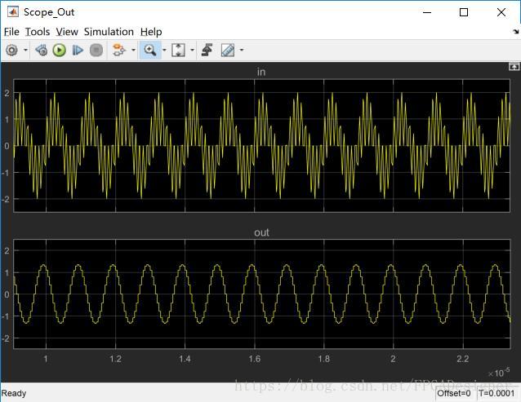521x402 pixels.
Task: Expand the scale axes dropdown arrow
Action: pos(192,50)
